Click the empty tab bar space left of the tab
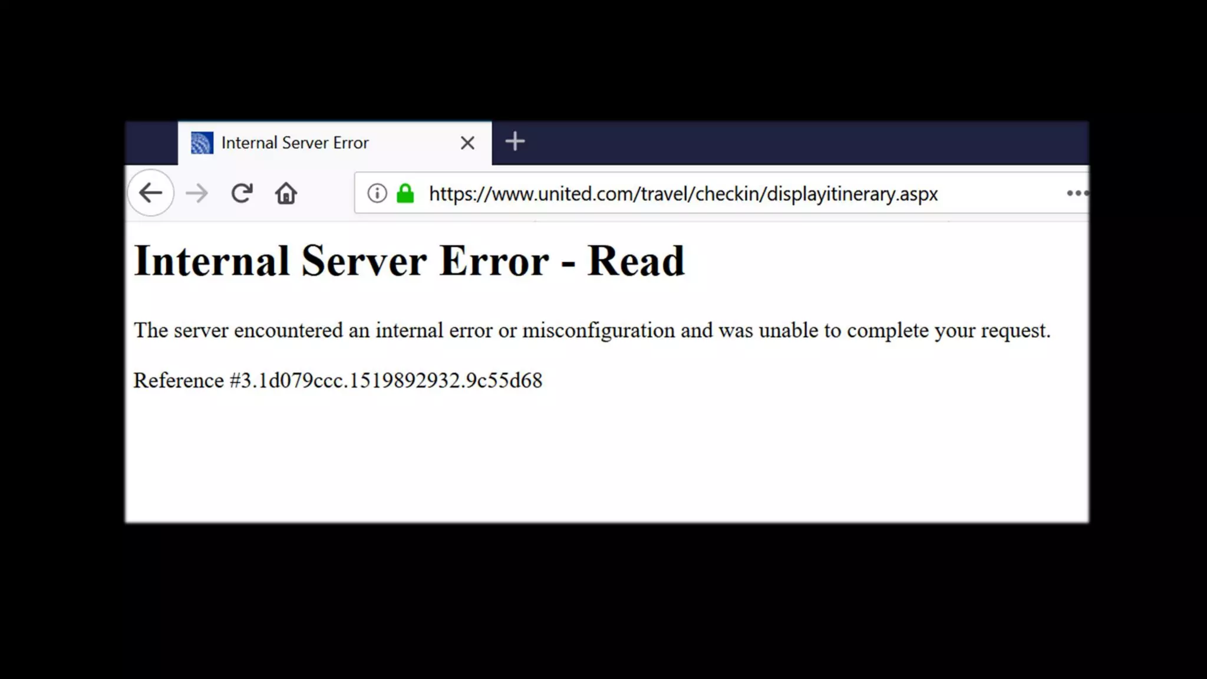This screenshot has height=679, width=1207. 151,143
